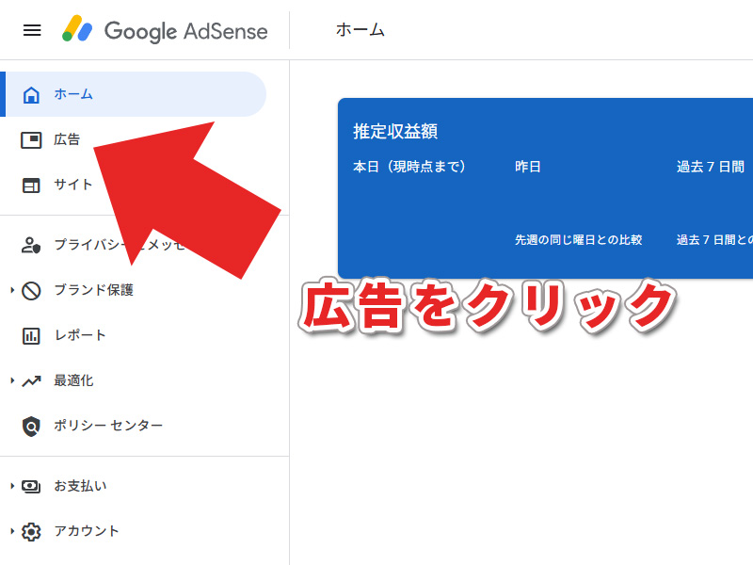
Task: Click the お支払い money icon
Action: click(31, 486)
